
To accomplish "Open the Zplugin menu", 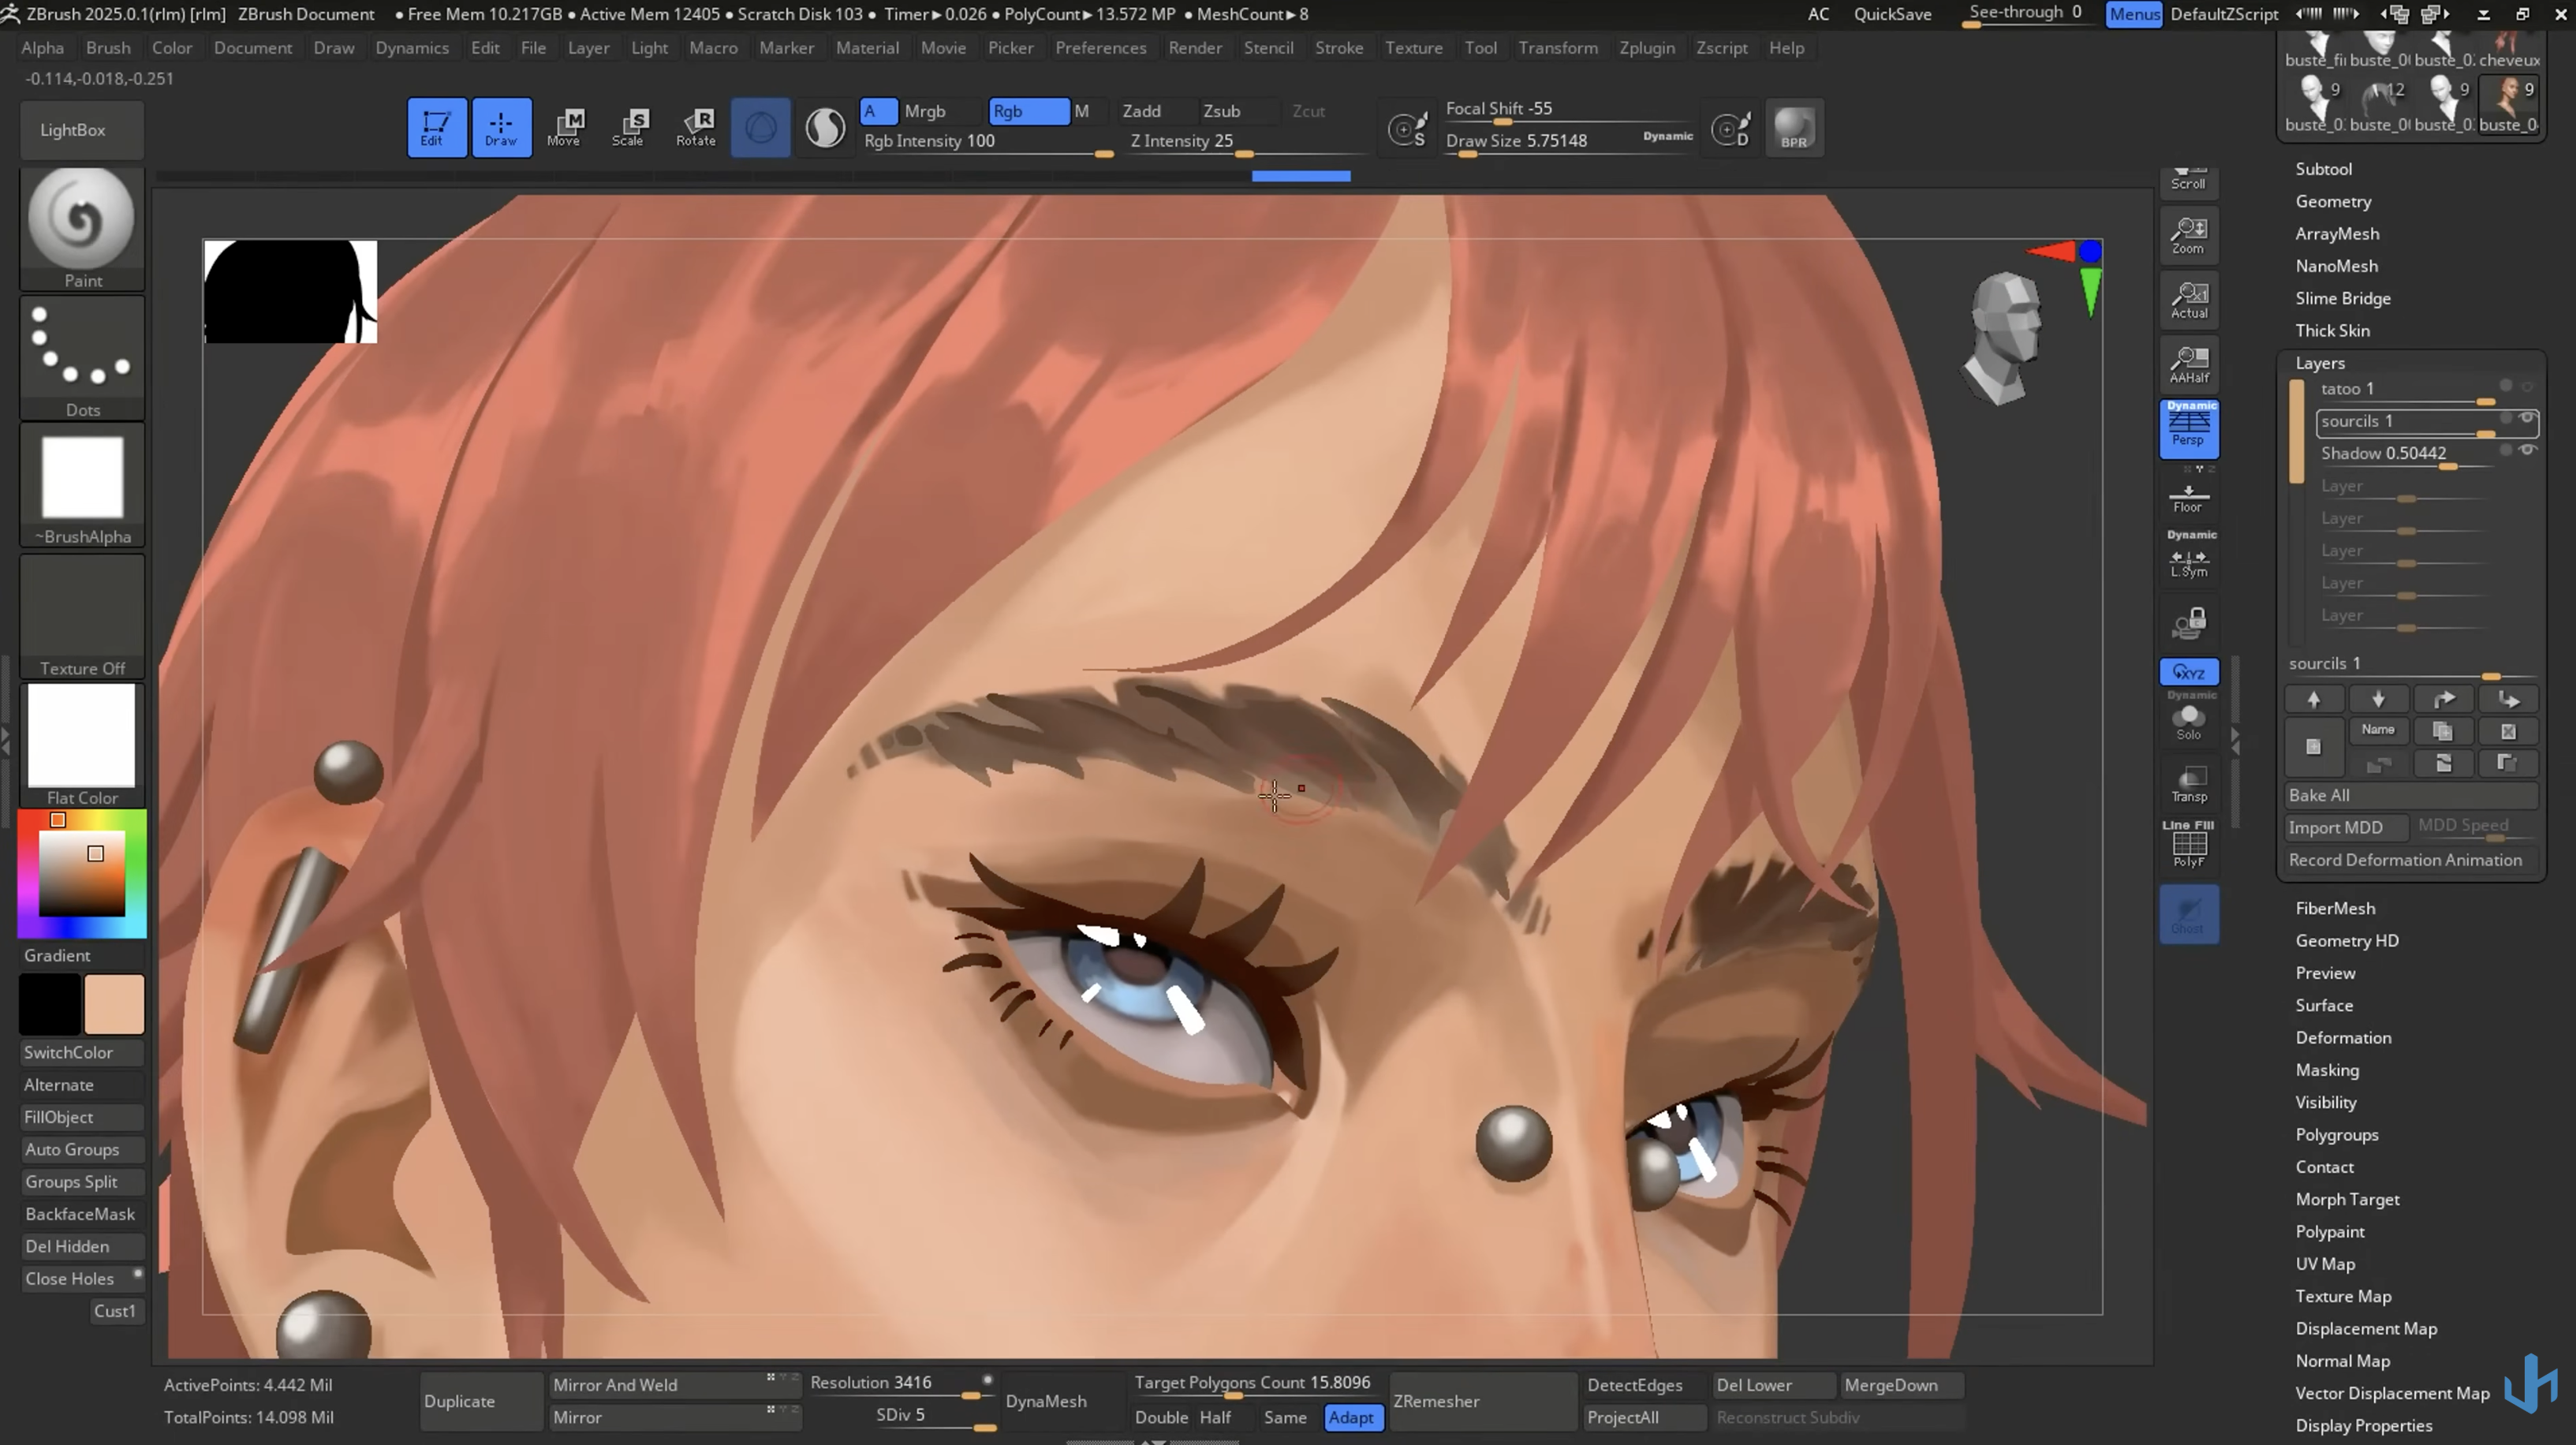I will (1646, 48).
